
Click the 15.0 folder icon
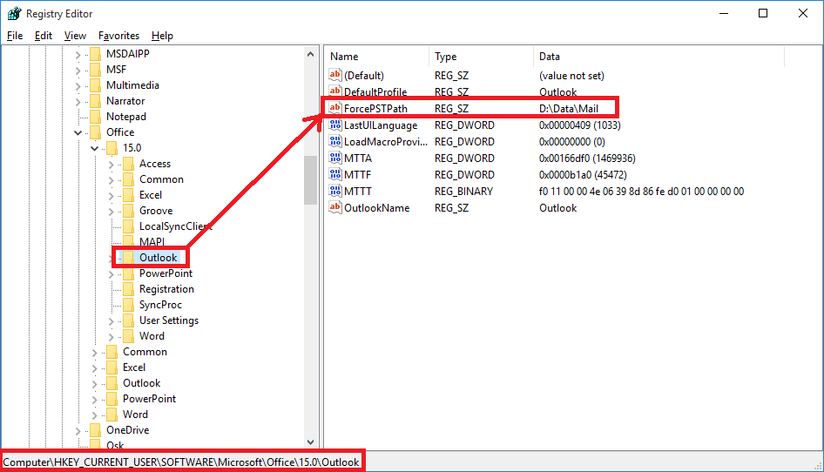pyautogui.click(x=112, y=148)
